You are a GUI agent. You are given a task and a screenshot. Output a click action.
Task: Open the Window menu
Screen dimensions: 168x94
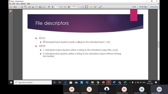[x=23, y=4]
